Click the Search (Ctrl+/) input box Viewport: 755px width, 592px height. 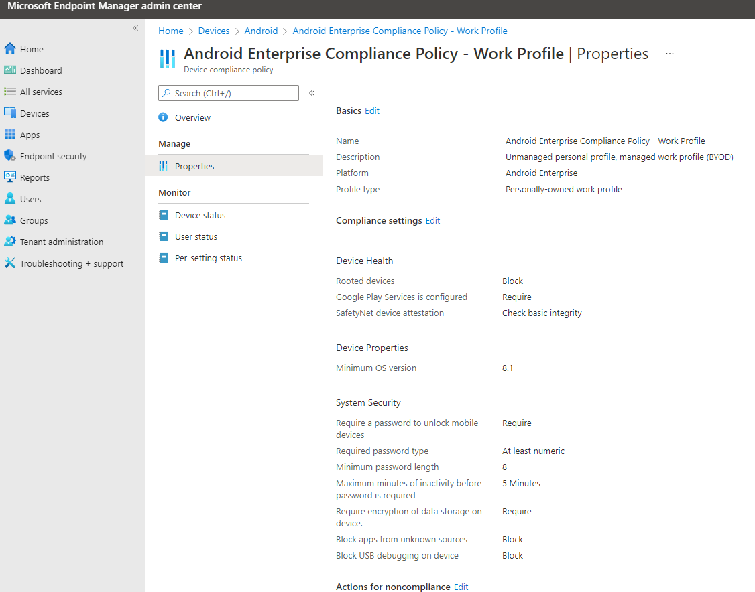coord(229,93)
